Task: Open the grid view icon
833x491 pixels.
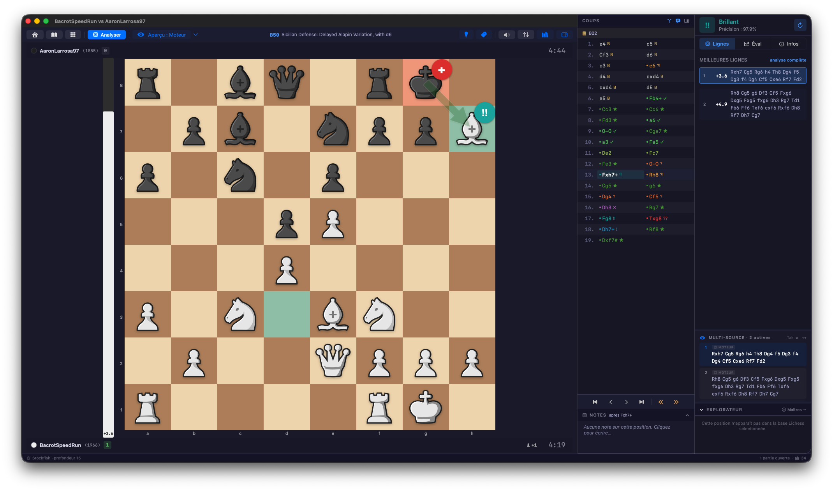Action: [73, 35]
